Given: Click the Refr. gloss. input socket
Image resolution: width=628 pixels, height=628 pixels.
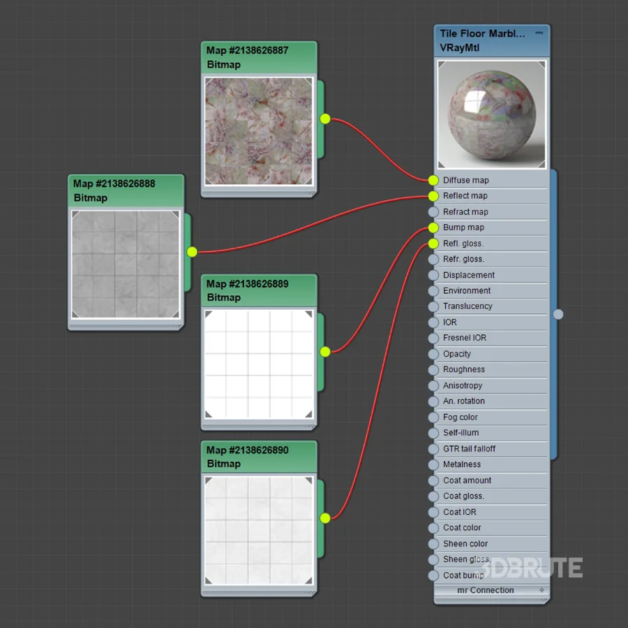Looking at the screenshot, I should pos(433,259).
